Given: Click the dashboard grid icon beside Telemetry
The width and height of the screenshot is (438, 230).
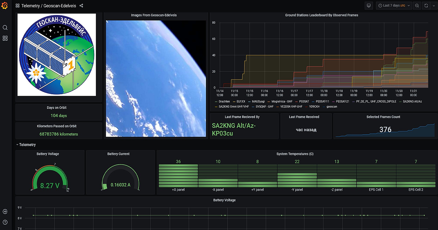Looking at the screenshot, I should click(x=18, y=6).
